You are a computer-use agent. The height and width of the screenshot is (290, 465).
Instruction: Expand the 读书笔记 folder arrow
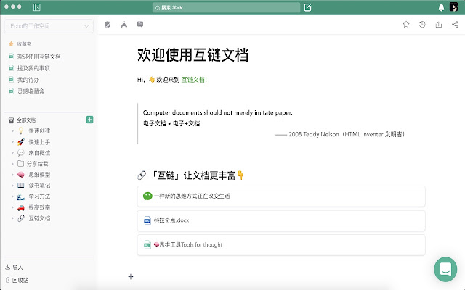pyautogui.click(x=12, y=186)
